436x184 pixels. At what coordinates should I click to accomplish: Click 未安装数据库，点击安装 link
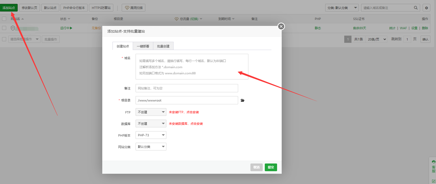186,124
